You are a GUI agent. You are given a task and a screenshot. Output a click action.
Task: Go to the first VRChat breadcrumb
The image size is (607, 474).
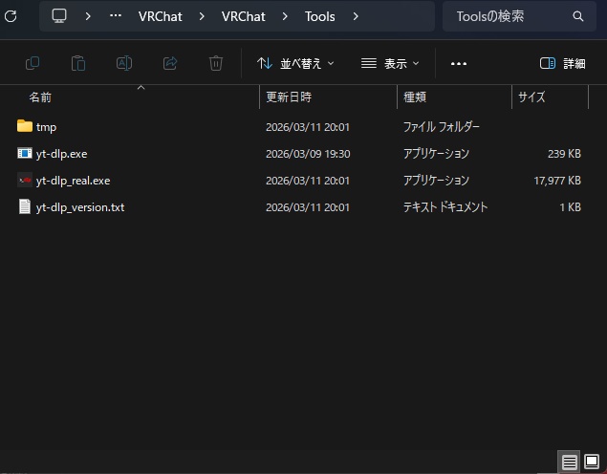pyautogui.click(x=161, y=16)
